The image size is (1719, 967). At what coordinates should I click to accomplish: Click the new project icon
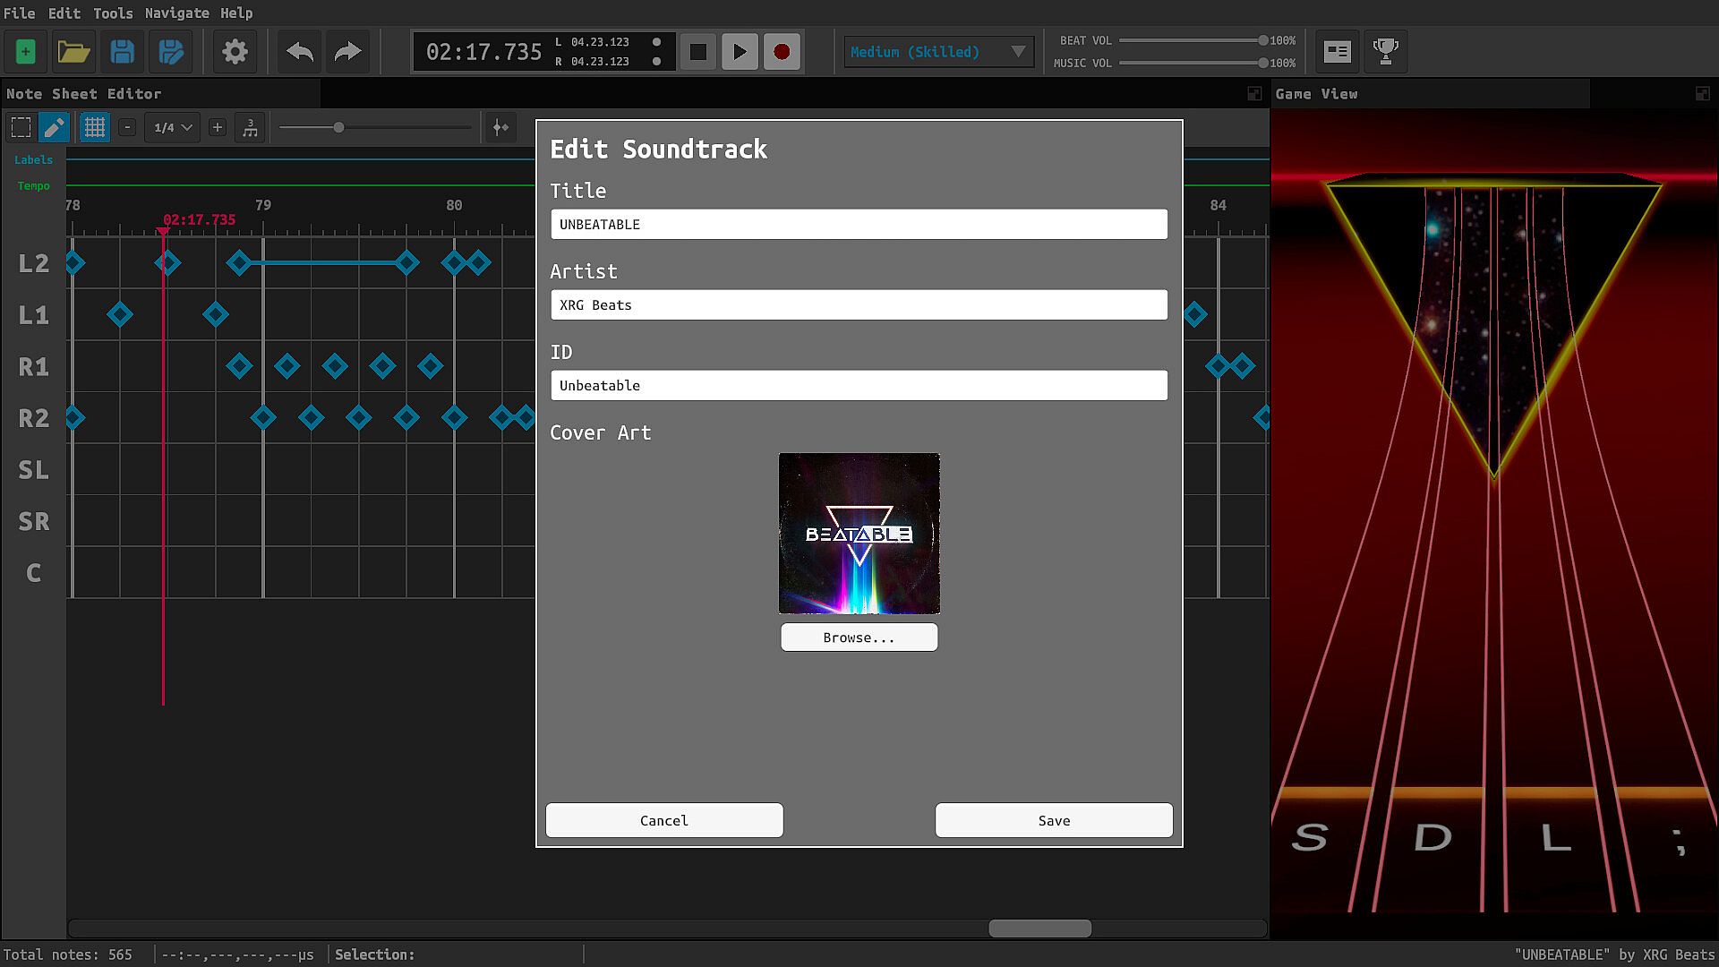pyautogui.click(x=25, y=52)
